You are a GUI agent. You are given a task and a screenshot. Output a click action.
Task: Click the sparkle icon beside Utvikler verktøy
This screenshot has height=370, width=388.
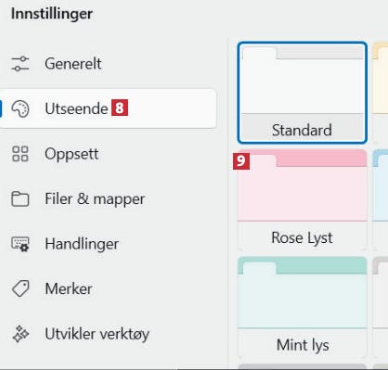[20, 334]
